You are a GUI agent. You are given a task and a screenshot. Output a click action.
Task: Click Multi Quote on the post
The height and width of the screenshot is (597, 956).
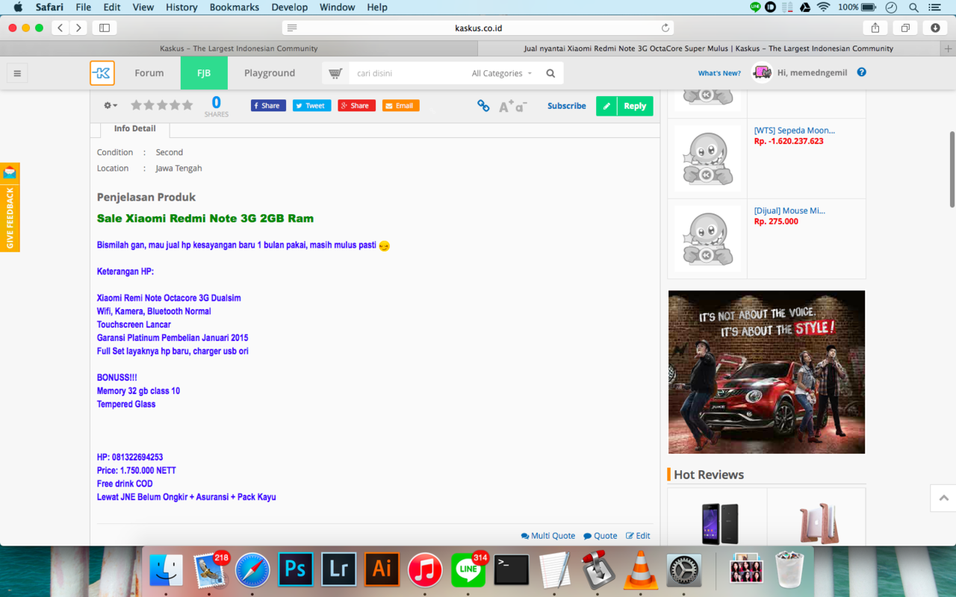click(x=548, y=536)
